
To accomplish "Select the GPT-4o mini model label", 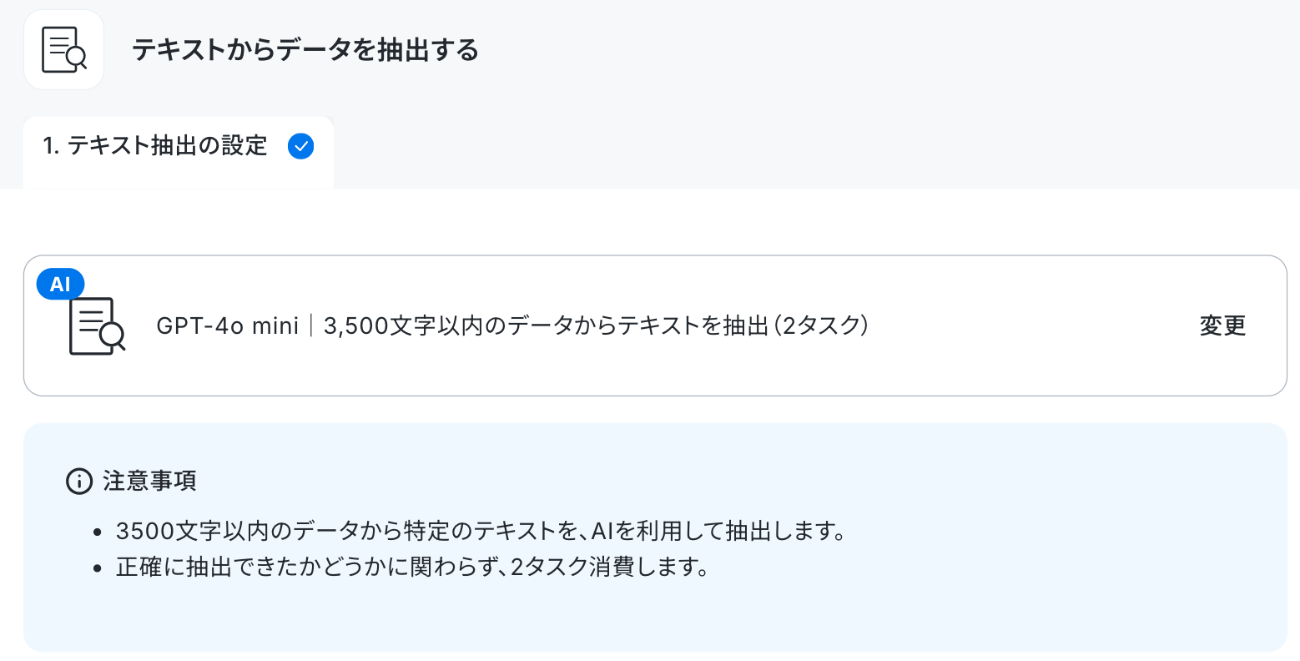I will tap(227, 325).
